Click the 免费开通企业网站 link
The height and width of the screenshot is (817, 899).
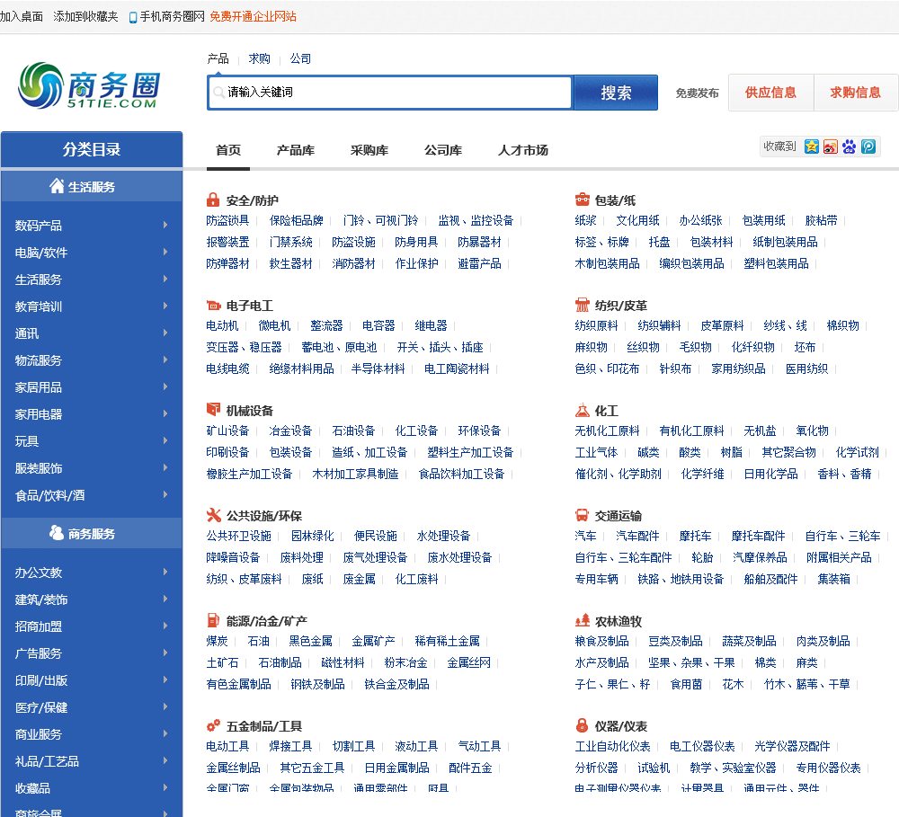tap(253, 16)
